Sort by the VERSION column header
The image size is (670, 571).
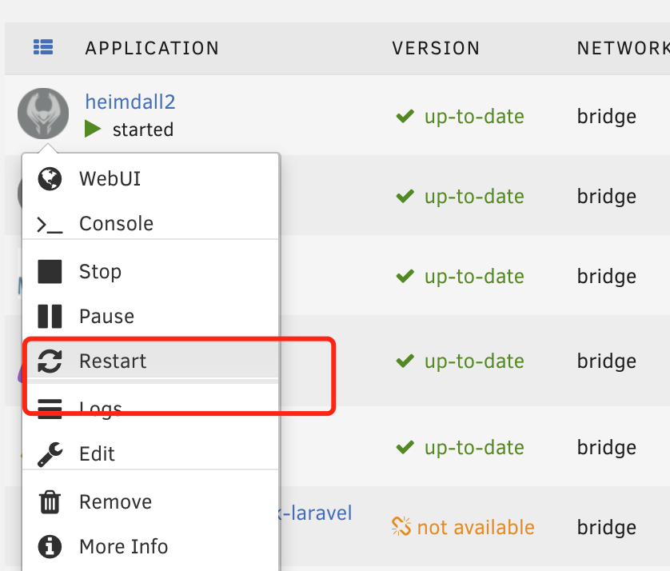[436, 48]
